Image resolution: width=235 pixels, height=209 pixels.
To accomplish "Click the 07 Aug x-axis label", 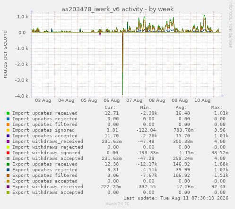I will pos(134,100).
